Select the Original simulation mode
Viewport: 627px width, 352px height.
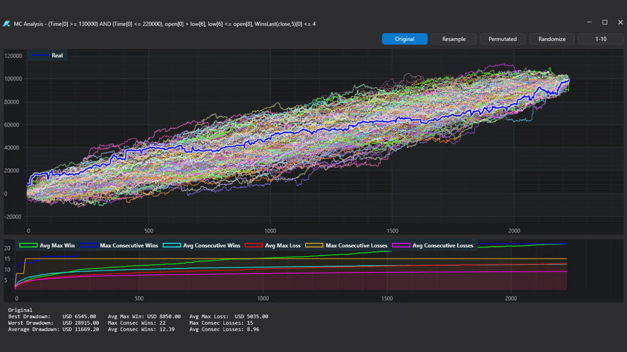(405, 39)
